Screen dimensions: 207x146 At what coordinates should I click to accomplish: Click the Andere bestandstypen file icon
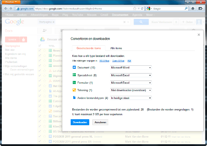pos(74,98)
